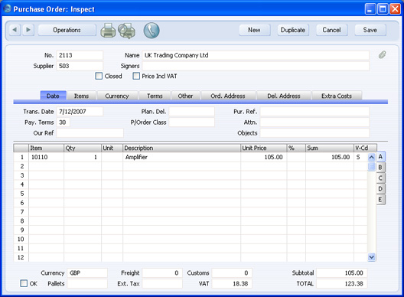Screen dimensions: 404x297
Task: Click row 1 Unit Price 105.00
Action: click(x=263, y=157)
